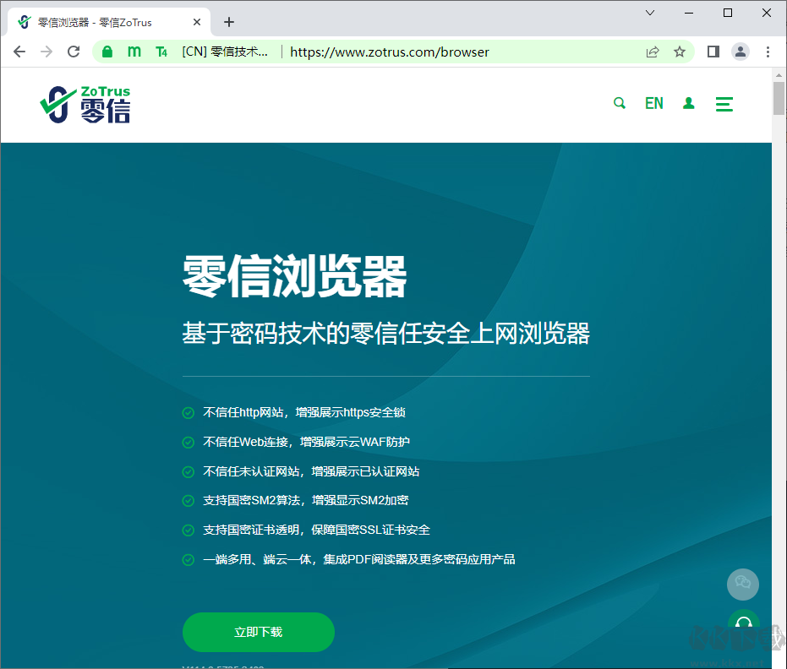Click the lock icon in the address bar
Image resolution: width=787 pixels, height=669 pixels.
click(x=107, y=52)
